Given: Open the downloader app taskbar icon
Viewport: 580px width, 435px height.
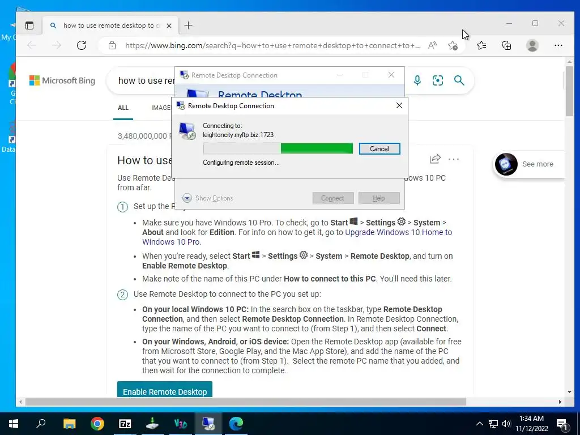Looking at the screenshot, I should pos(152,424).
